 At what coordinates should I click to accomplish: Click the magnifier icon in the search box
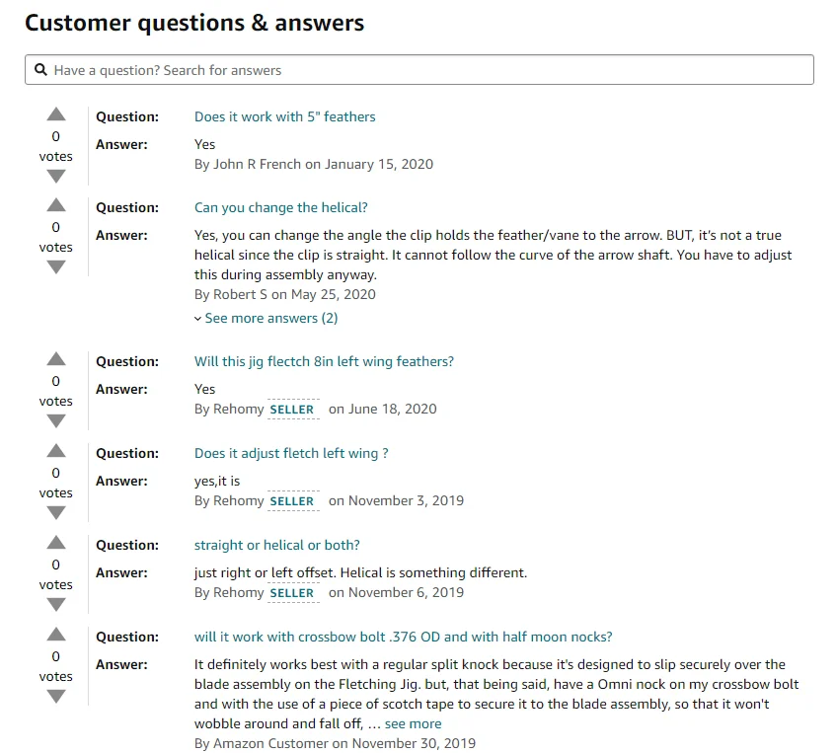pyautogui.click(x=40, y=70)
